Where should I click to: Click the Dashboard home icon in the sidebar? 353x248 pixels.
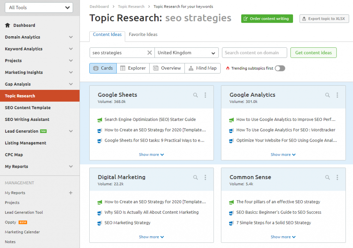8,25
